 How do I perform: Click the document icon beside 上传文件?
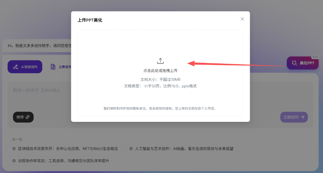coord(53,67)
